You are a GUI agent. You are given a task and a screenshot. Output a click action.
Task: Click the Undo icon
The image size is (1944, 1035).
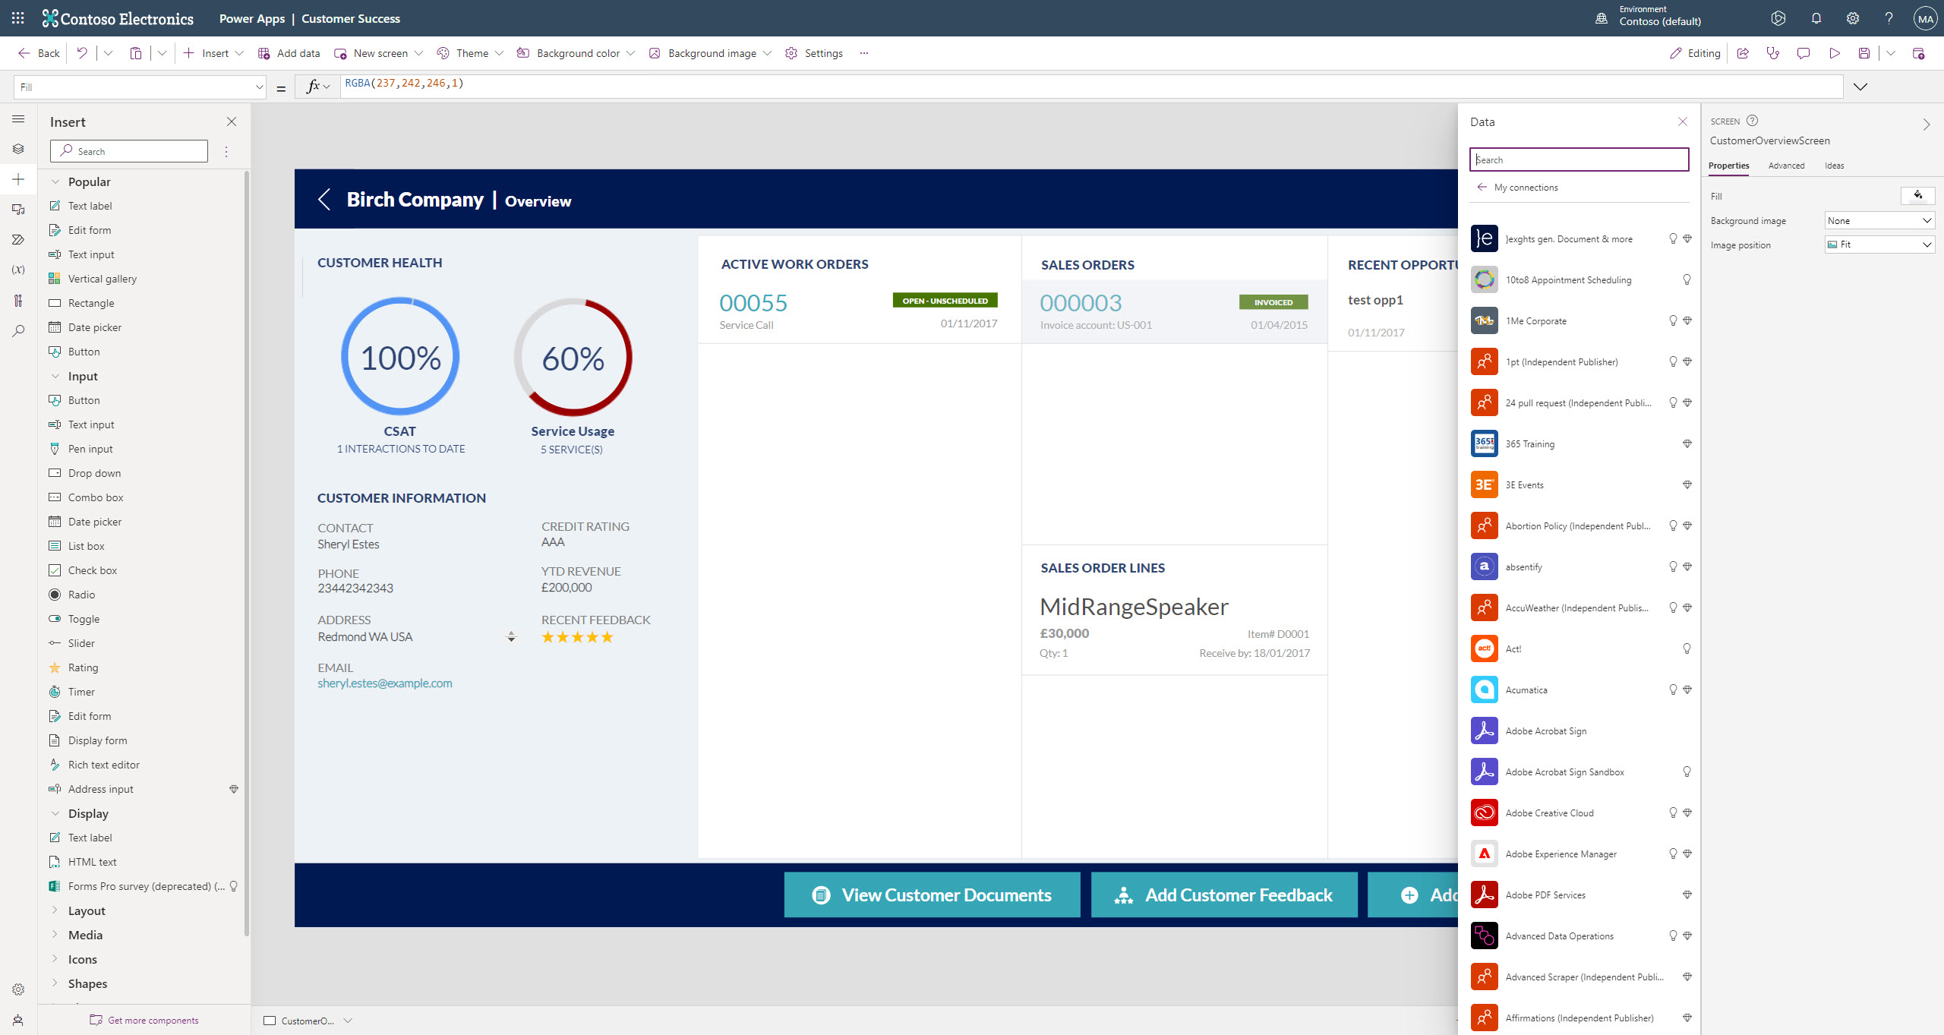click(82, 53)
